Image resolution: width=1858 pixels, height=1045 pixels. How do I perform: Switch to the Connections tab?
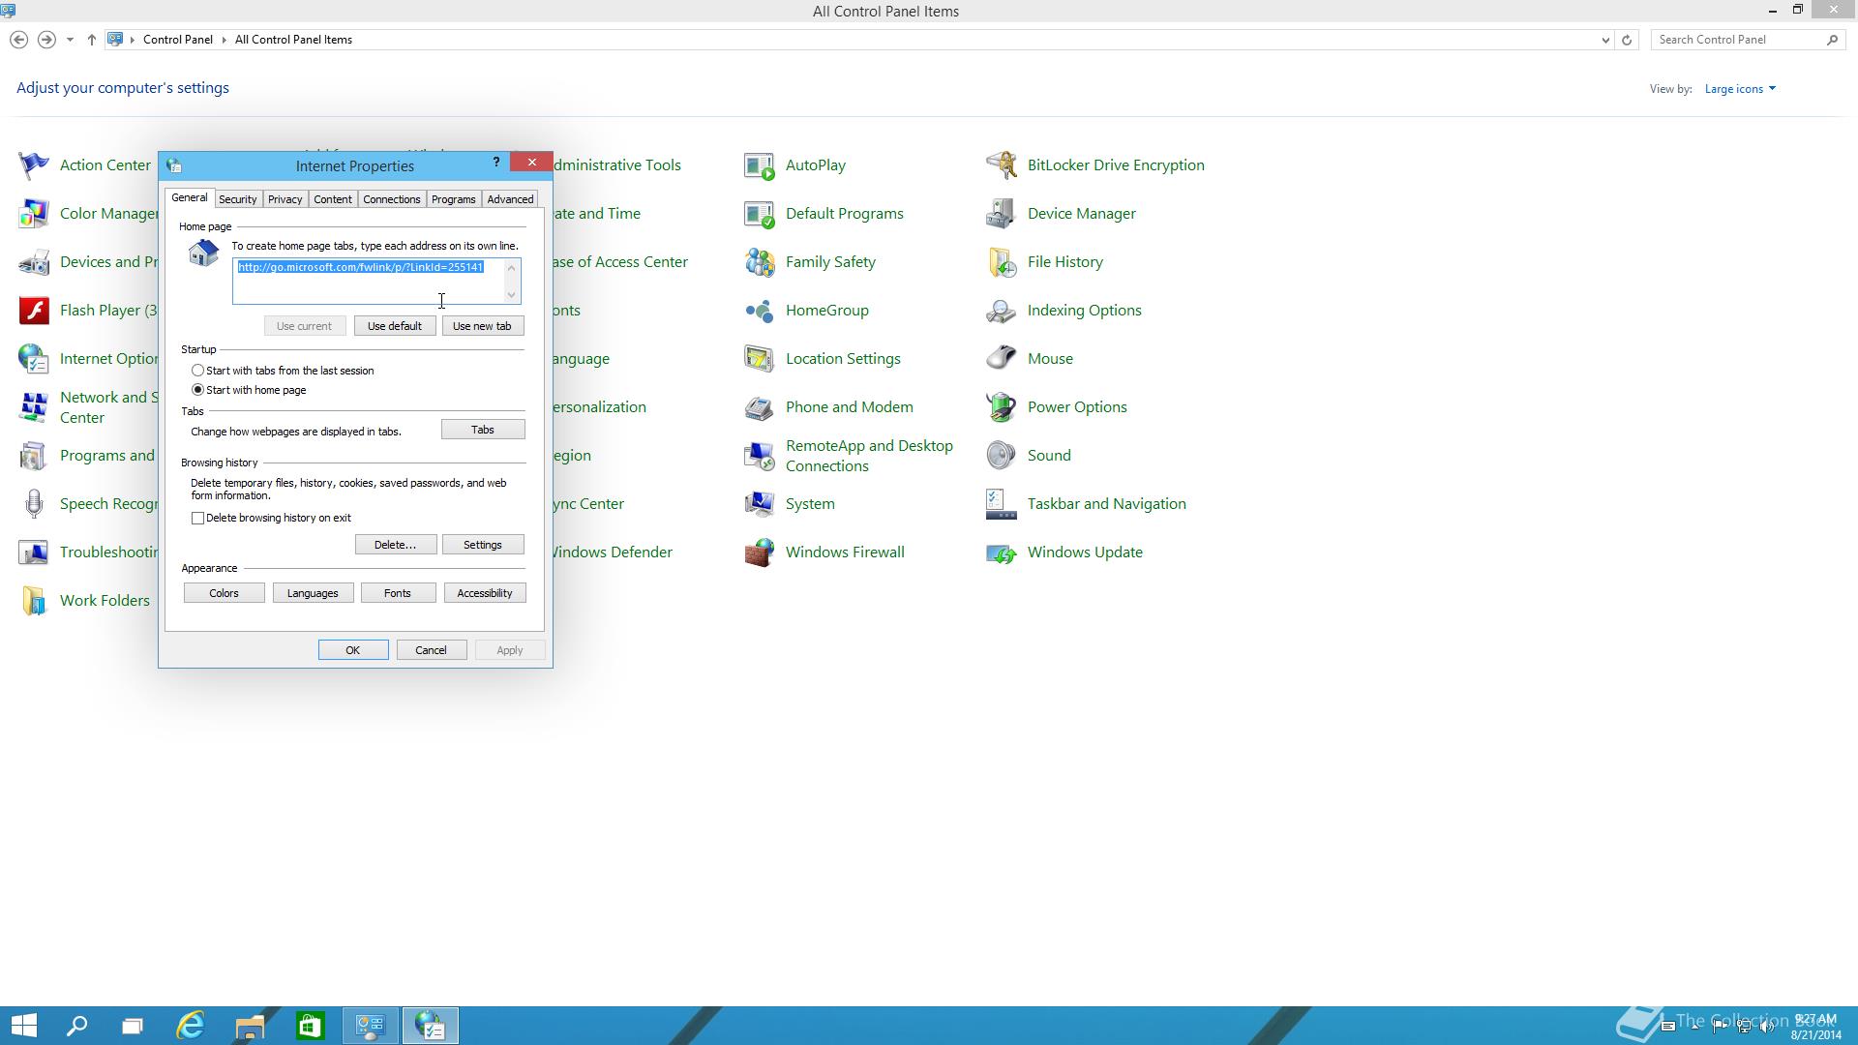[391, 199]
